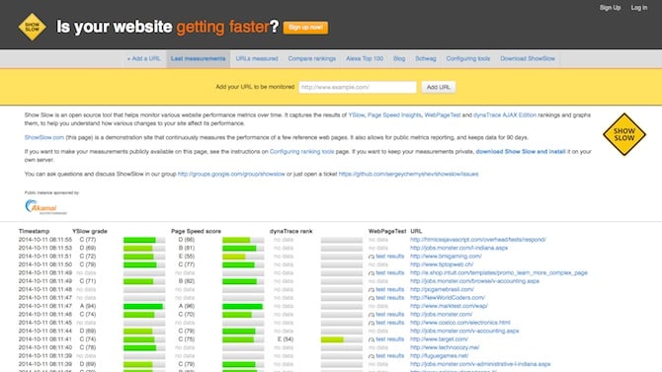
Task: Click gauge icon in pcgamebrasil.com row
Action: pyautogui.click(x=372, y=290)
